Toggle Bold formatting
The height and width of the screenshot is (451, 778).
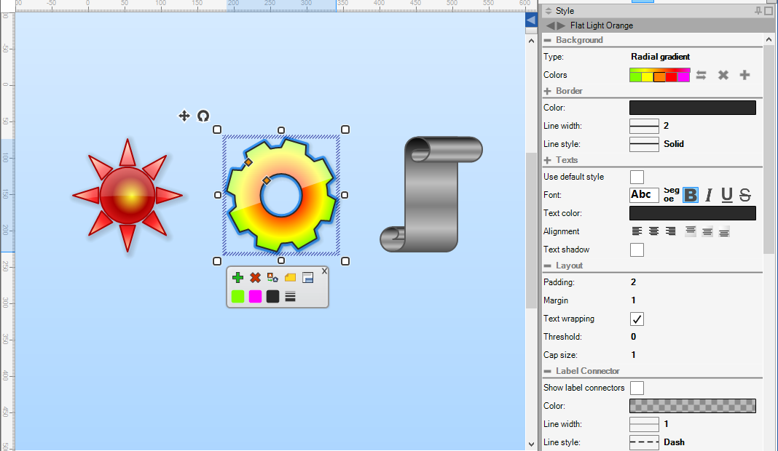690,195
